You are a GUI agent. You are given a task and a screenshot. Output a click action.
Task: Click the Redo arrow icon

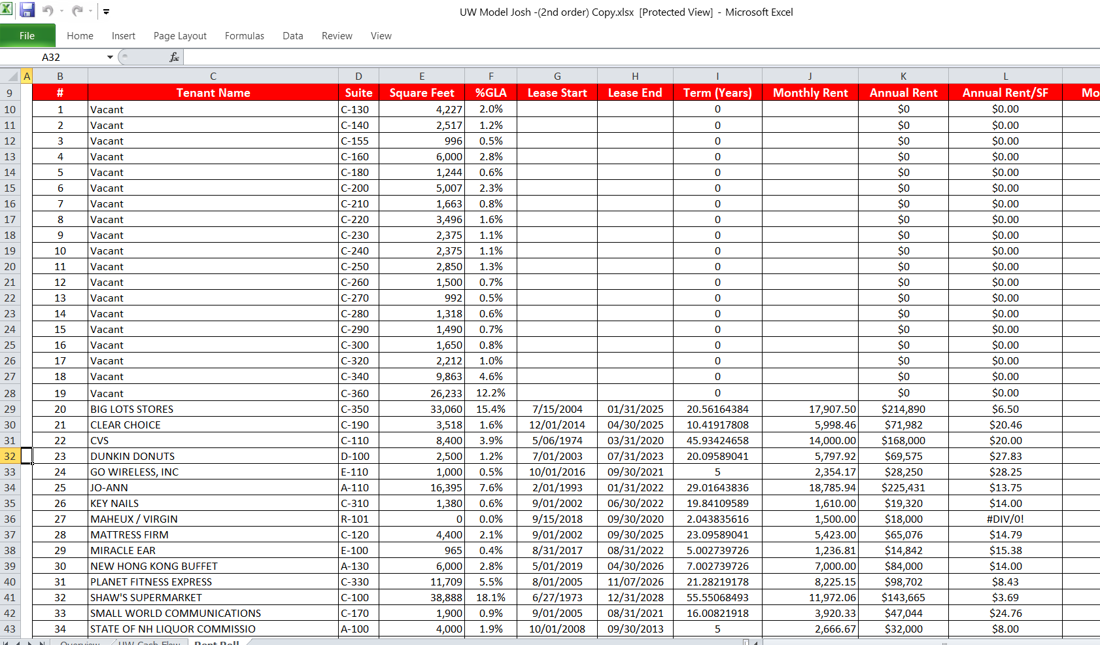(x=77, y=10)
